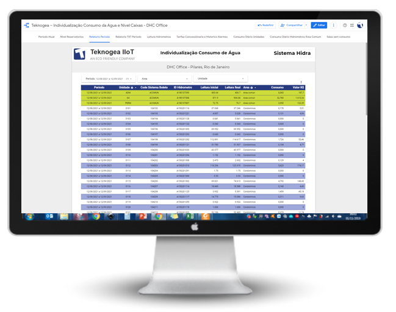Click the Consumo column header
Viewport: 396px width, 312px height.
277,88
